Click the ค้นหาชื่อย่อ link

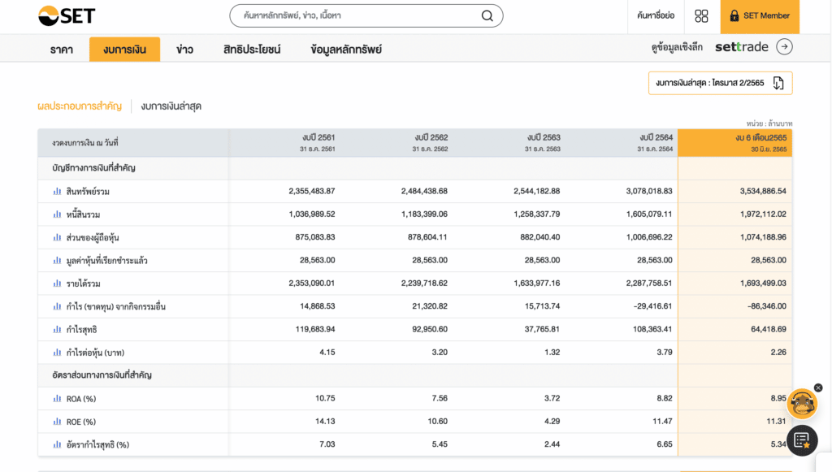coord(656,16)
